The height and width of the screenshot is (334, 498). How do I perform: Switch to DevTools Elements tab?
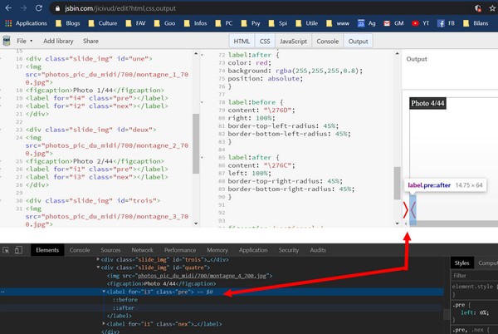tap(47, 250)
